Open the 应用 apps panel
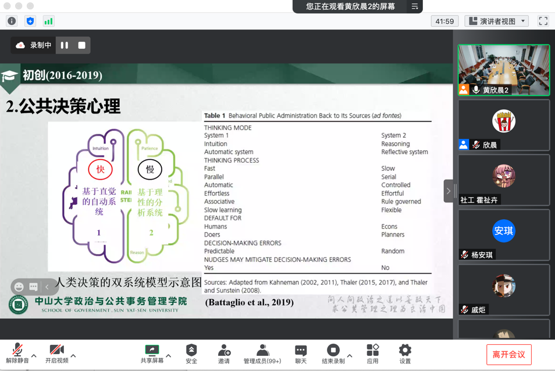Viewport: 555px width, 371px height. click(373, 353)
